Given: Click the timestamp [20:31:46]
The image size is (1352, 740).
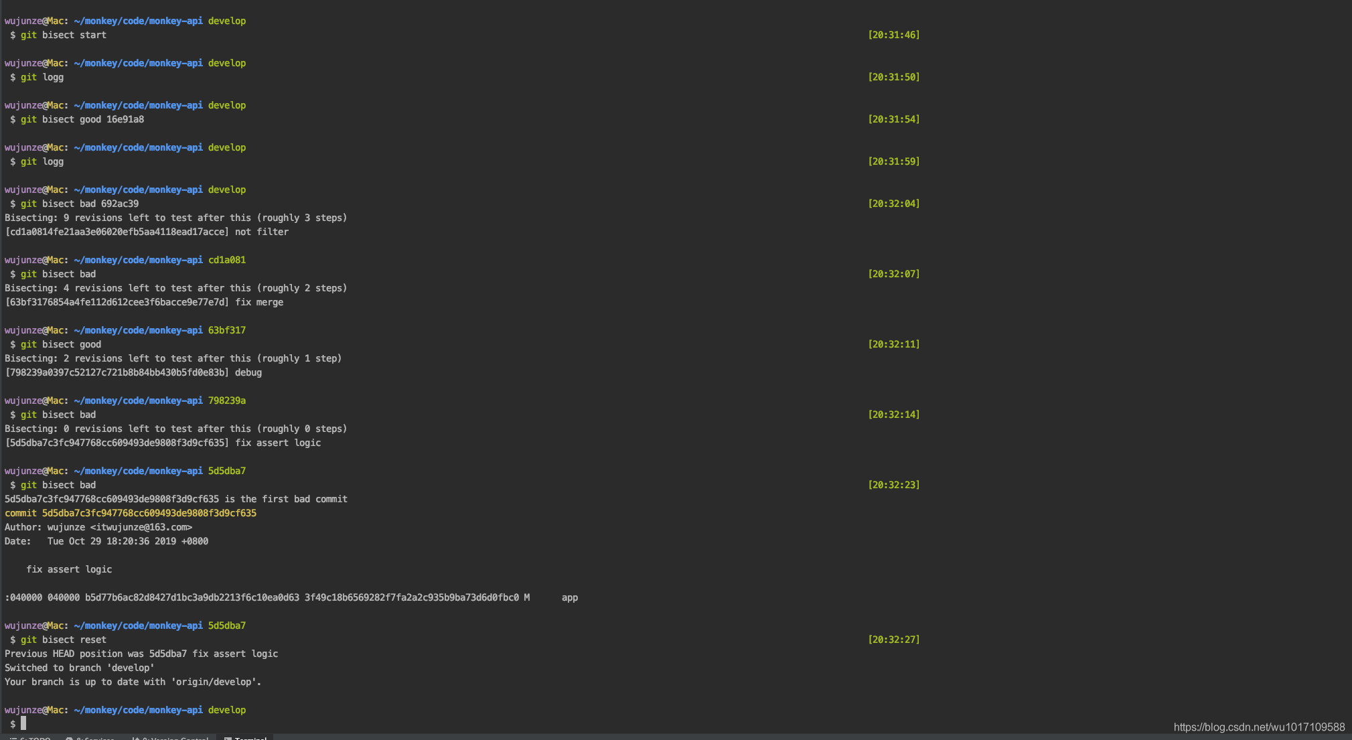Looking at the screenshot, I should click(x=893, y=35).
